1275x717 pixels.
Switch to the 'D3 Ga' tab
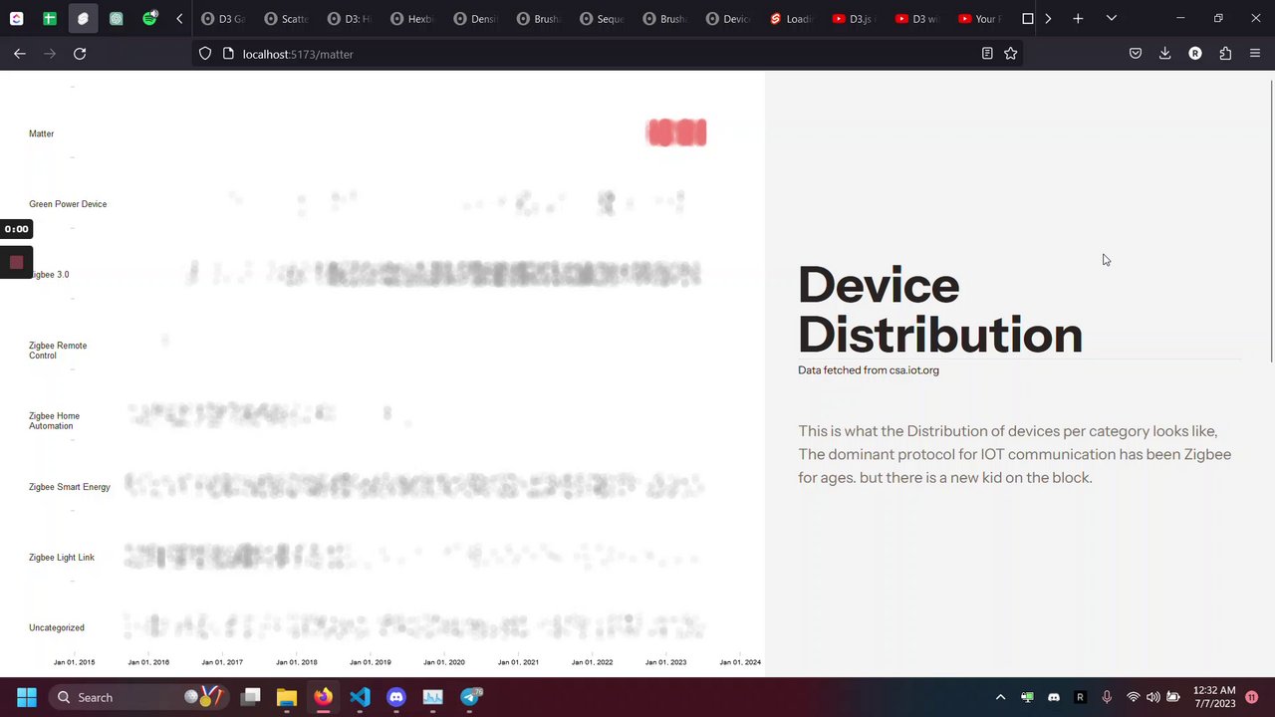(x=222, y=19)
